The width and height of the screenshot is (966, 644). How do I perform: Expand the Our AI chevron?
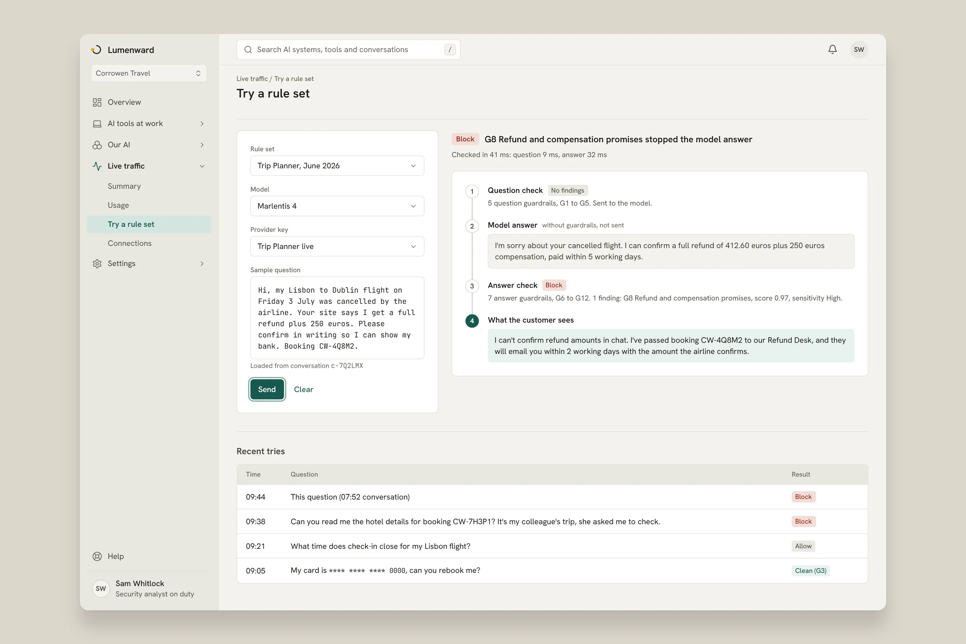202,145
